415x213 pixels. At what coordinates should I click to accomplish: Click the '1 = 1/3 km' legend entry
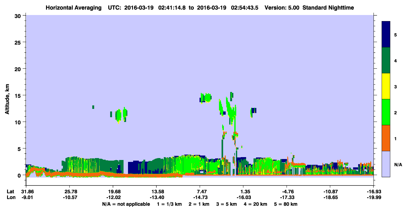point(169,204)
